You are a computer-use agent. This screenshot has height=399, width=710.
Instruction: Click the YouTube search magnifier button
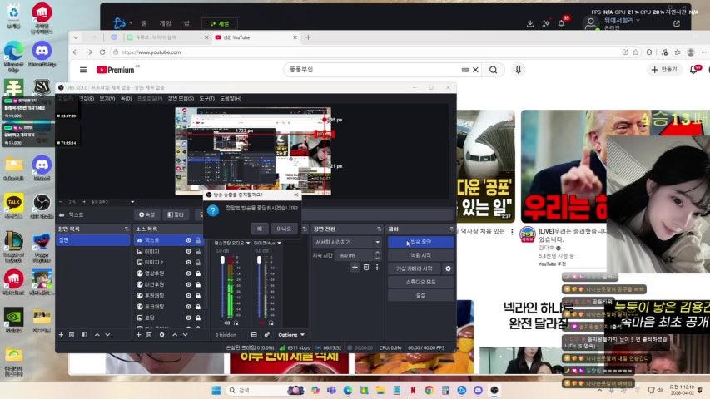click(x=494, y=70)
